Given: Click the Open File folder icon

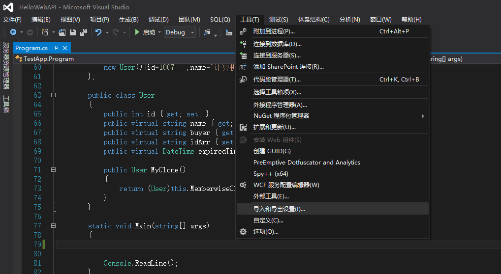Looking at the screenshot, I should point(62,32).
